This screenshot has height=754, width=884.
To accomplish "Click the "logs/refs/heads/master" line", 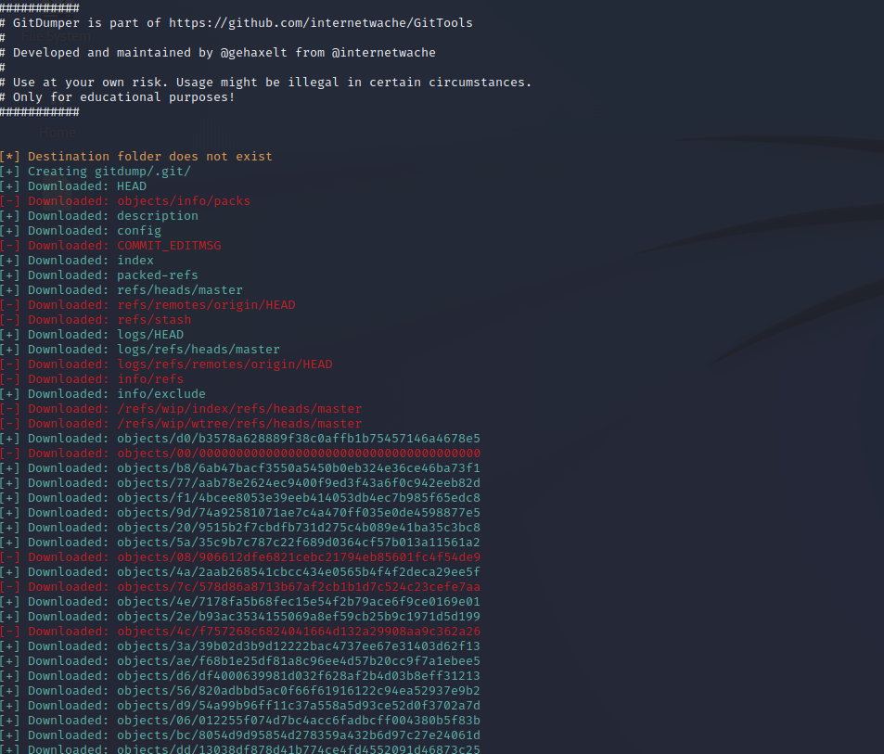I will coord(140,350).
